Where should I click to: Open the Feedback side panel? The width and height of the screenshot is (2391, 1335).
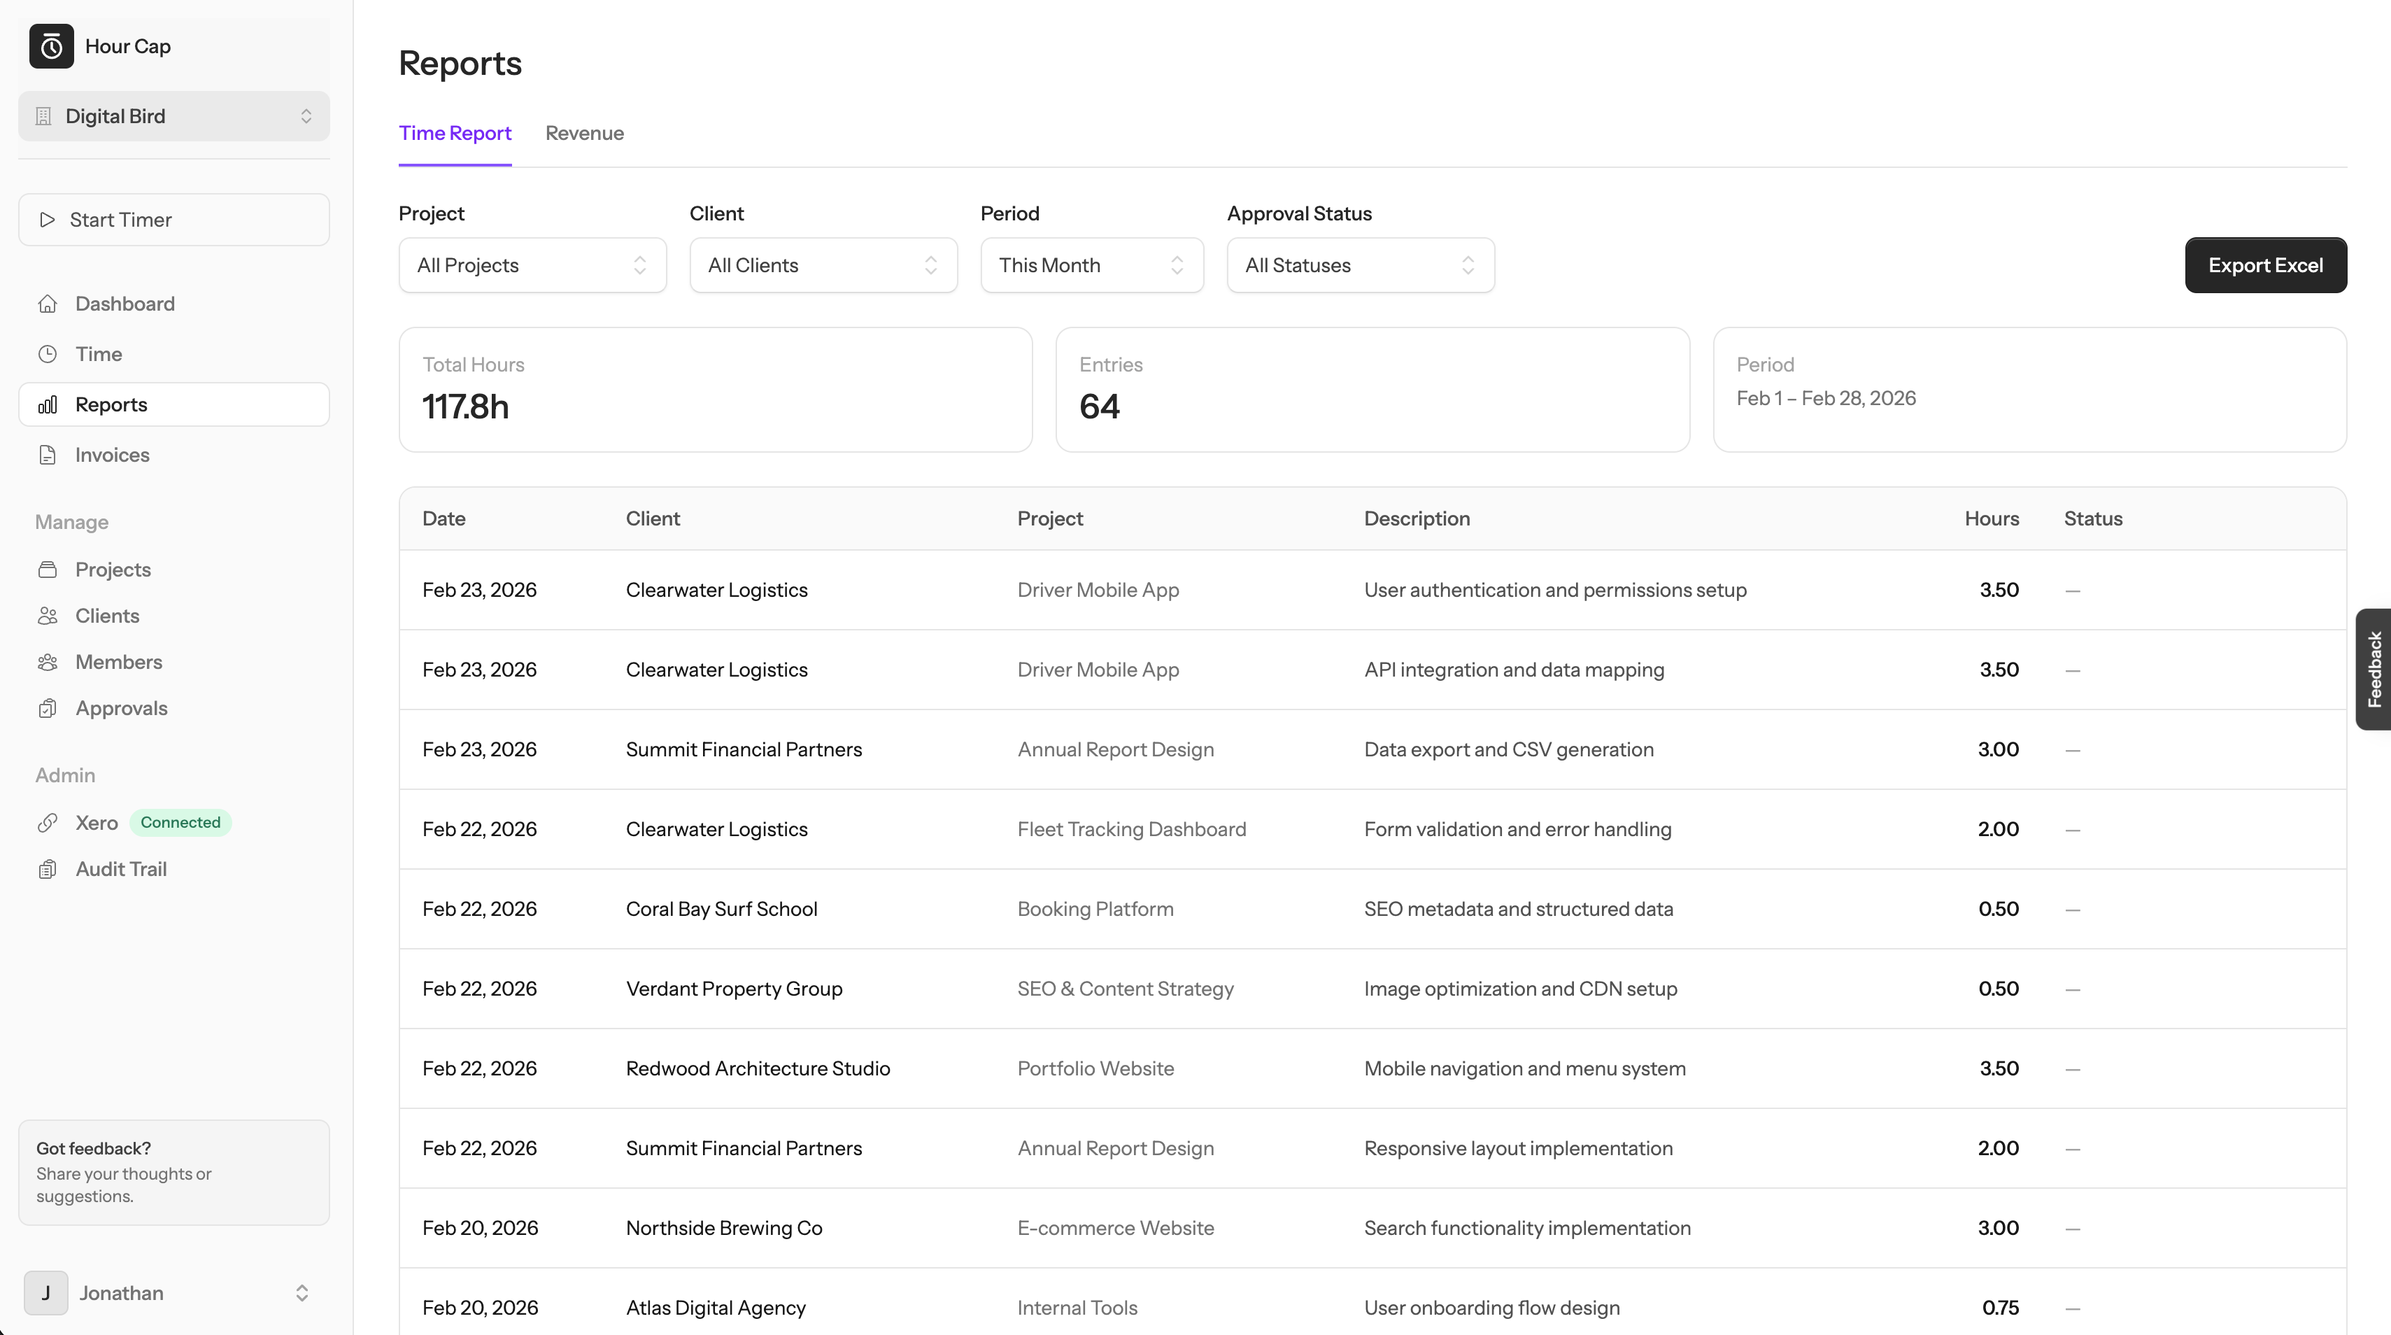[2374, 668]
